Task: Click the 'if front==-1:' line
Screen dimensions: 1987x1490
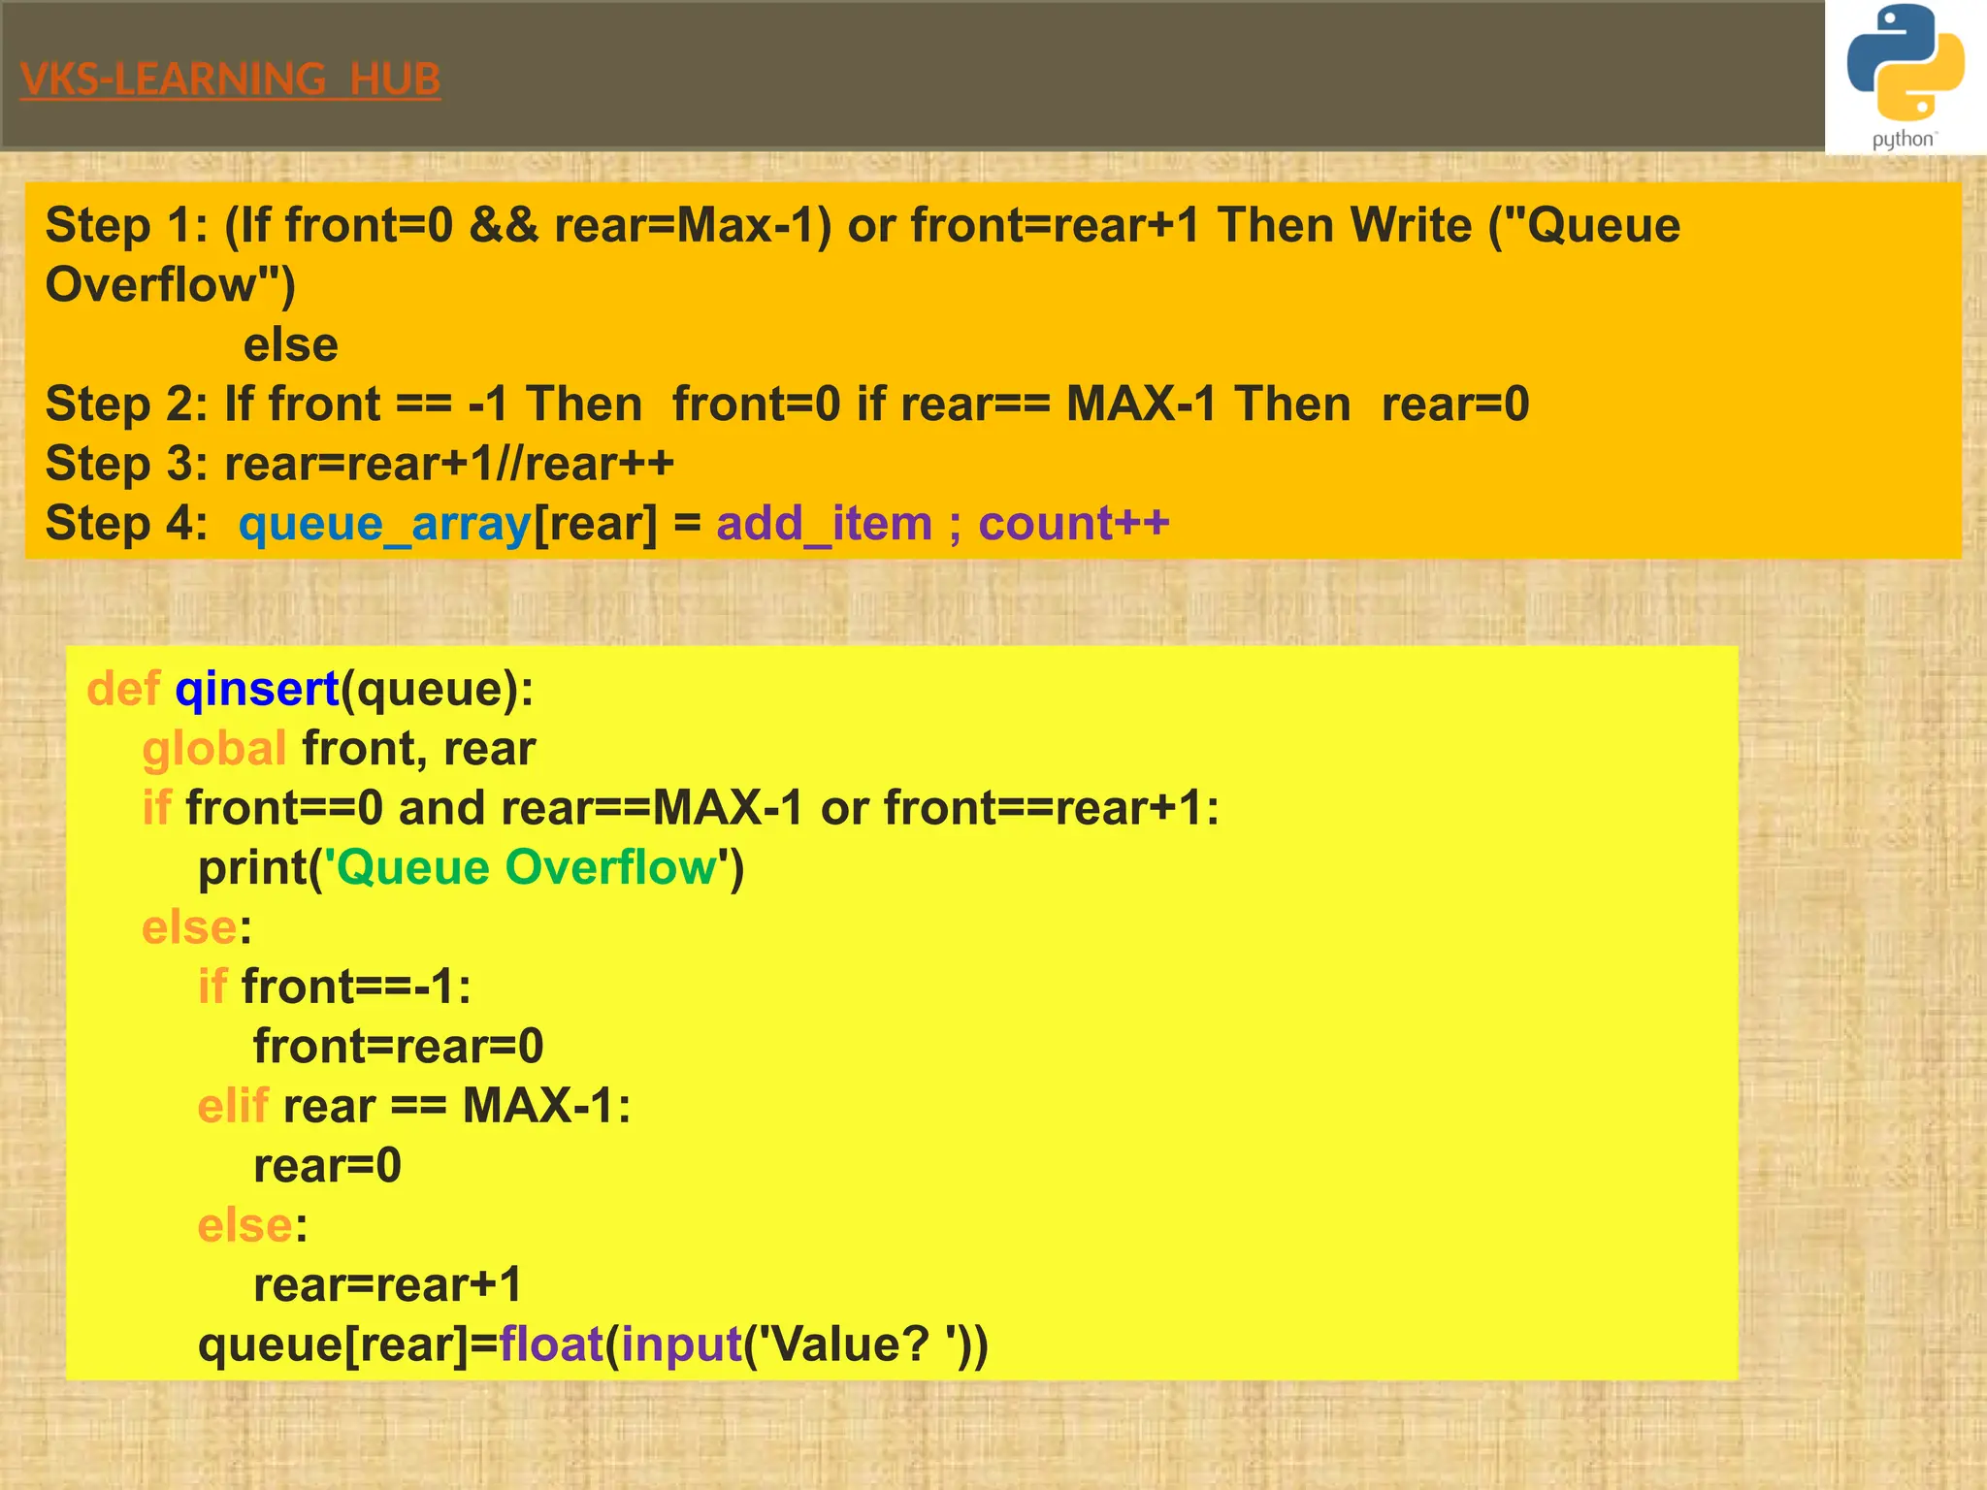Action: (334, 987)
